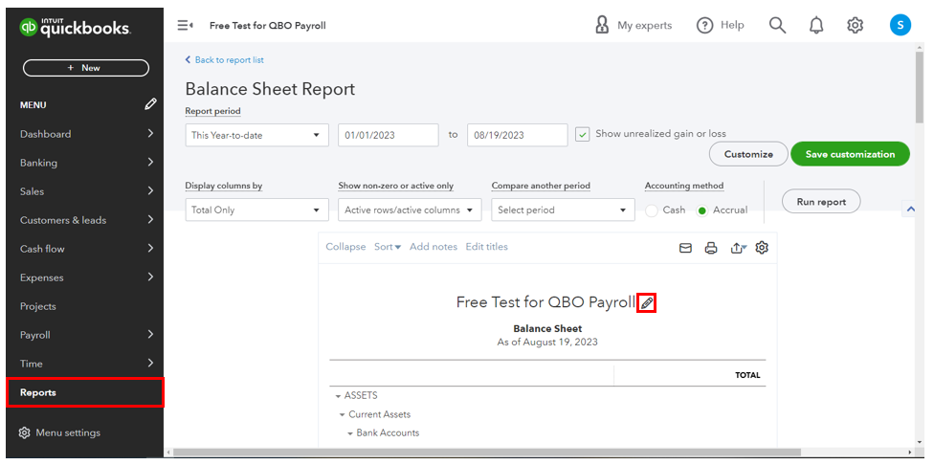Click the QuickBooks logo
The image size is (934, 465).
[75, 27]
